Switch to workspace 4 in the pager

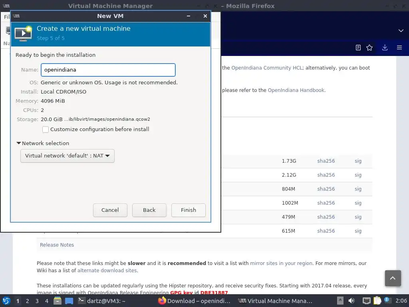tap(47, 301)
